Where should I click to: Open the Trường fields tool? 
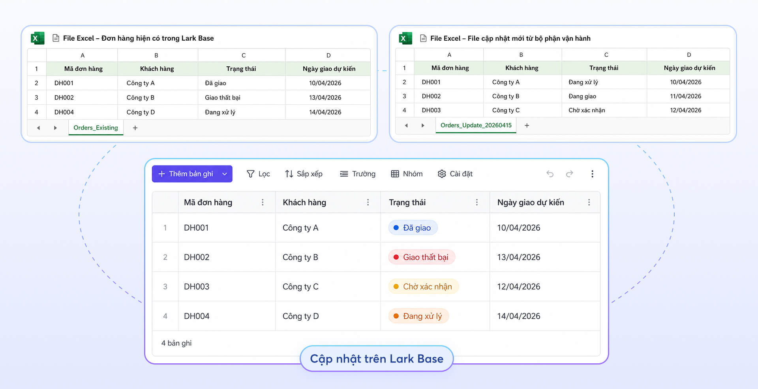(358, 174)
